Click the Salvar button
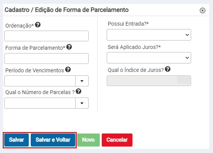Screen dimensions: 213x153 click(x=17, y=140)
